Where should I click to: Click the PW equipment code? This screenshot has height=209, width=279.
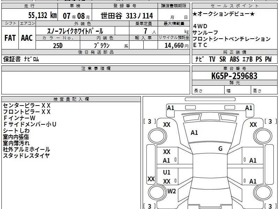(268, 59)
